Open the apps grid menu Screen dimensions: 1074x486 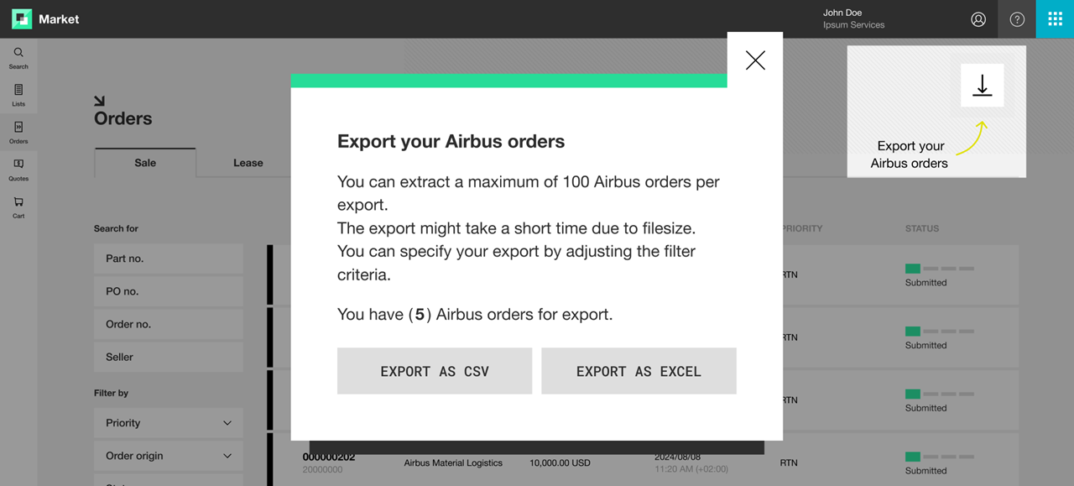[x=1055, y=19]
